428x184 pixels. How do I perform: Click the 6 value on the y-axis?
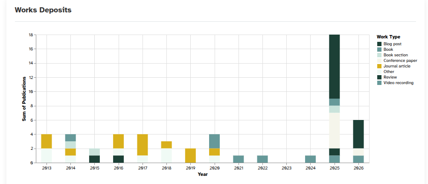click(32, 120)
